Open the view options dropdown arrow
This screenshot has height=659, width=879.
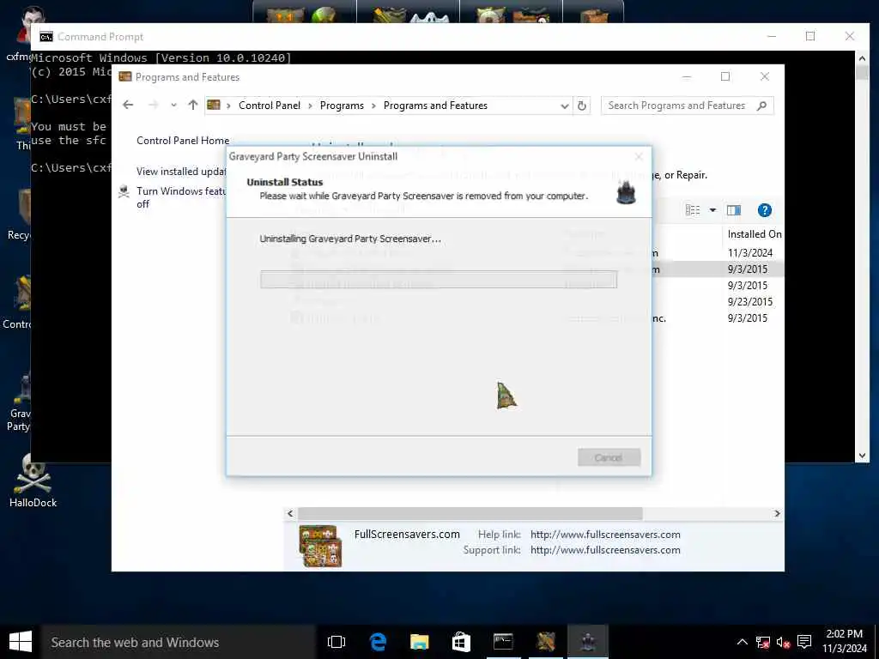(x=712, y=210)
